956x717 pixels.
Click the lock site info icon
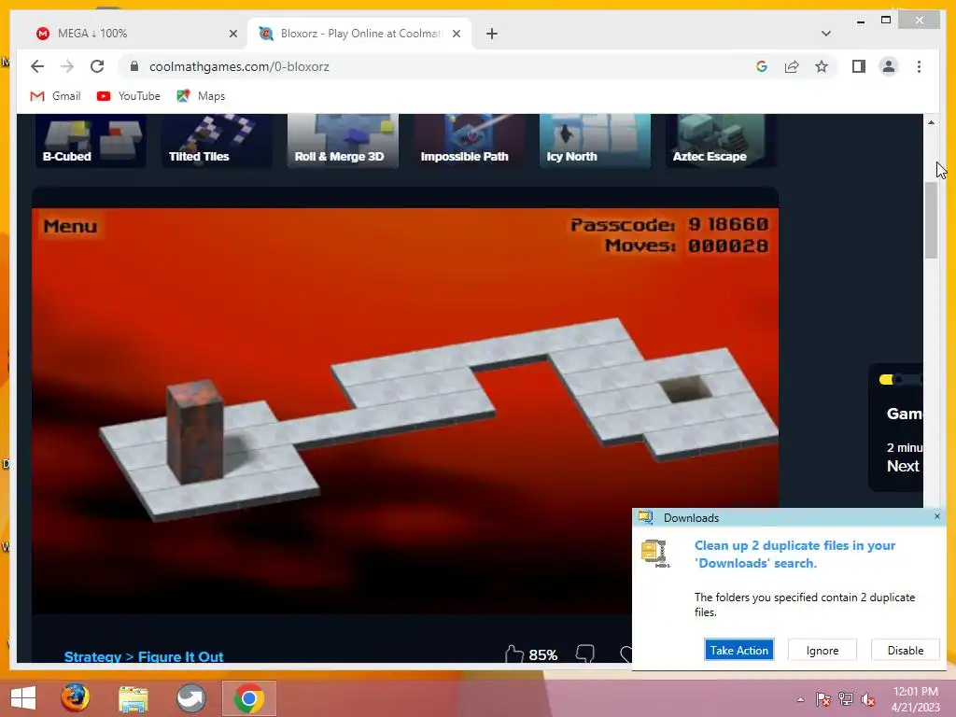134,66
